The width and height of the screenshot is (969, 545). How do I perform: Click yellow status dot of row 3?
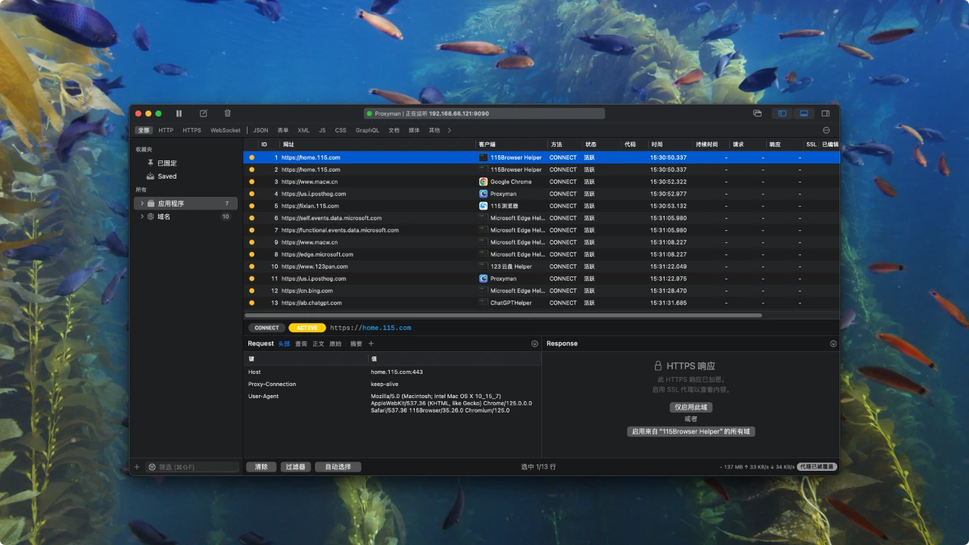point(252,182)
